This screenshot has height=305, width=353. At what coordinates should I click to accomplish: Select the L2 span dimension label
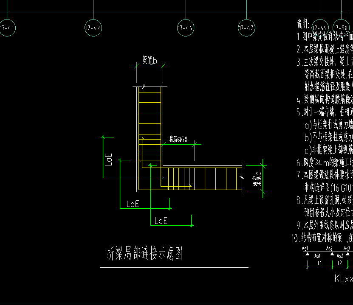point(340,263)
